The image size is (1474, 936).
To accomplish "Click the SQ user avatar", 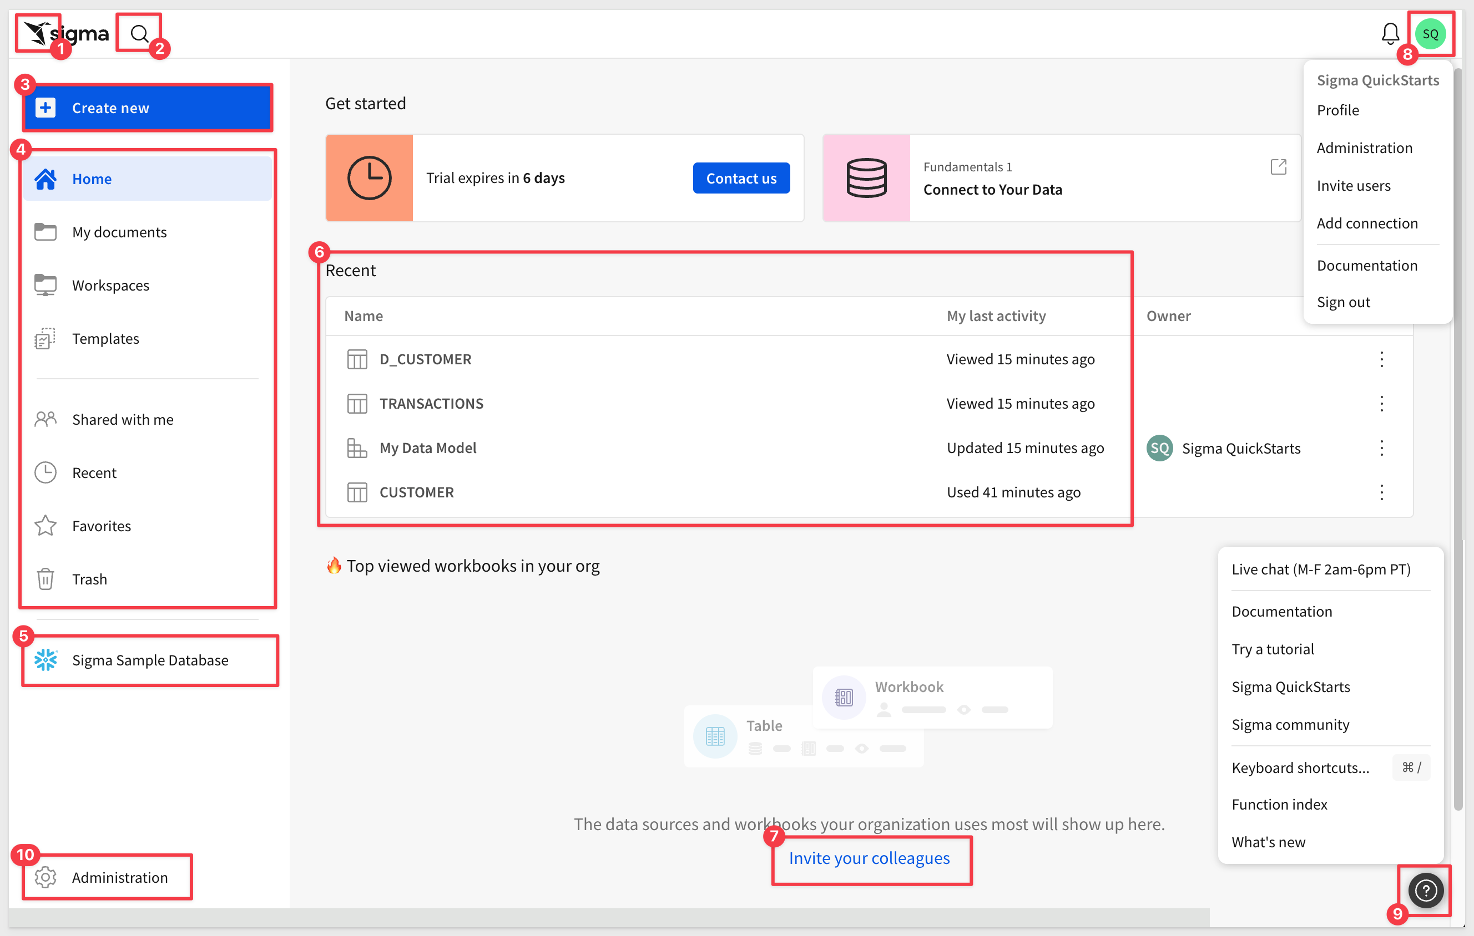I will click(x=1430, y=34).
